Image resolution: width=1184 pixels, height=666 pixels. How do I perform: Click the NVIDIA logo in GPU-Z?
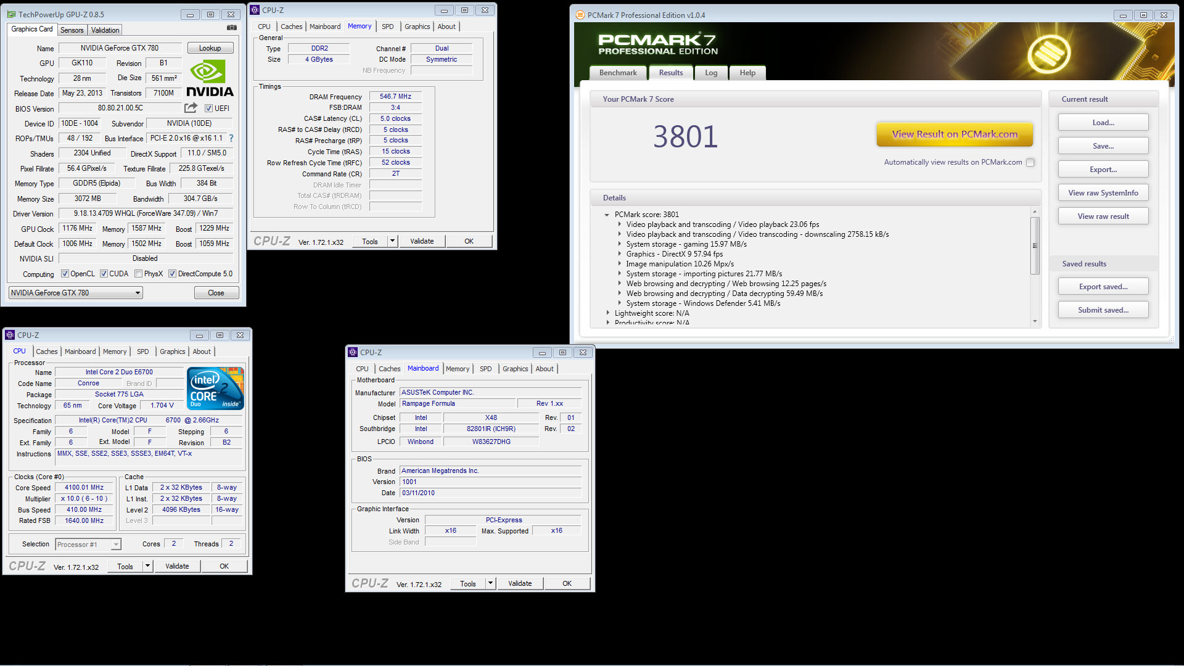[210, 78]
